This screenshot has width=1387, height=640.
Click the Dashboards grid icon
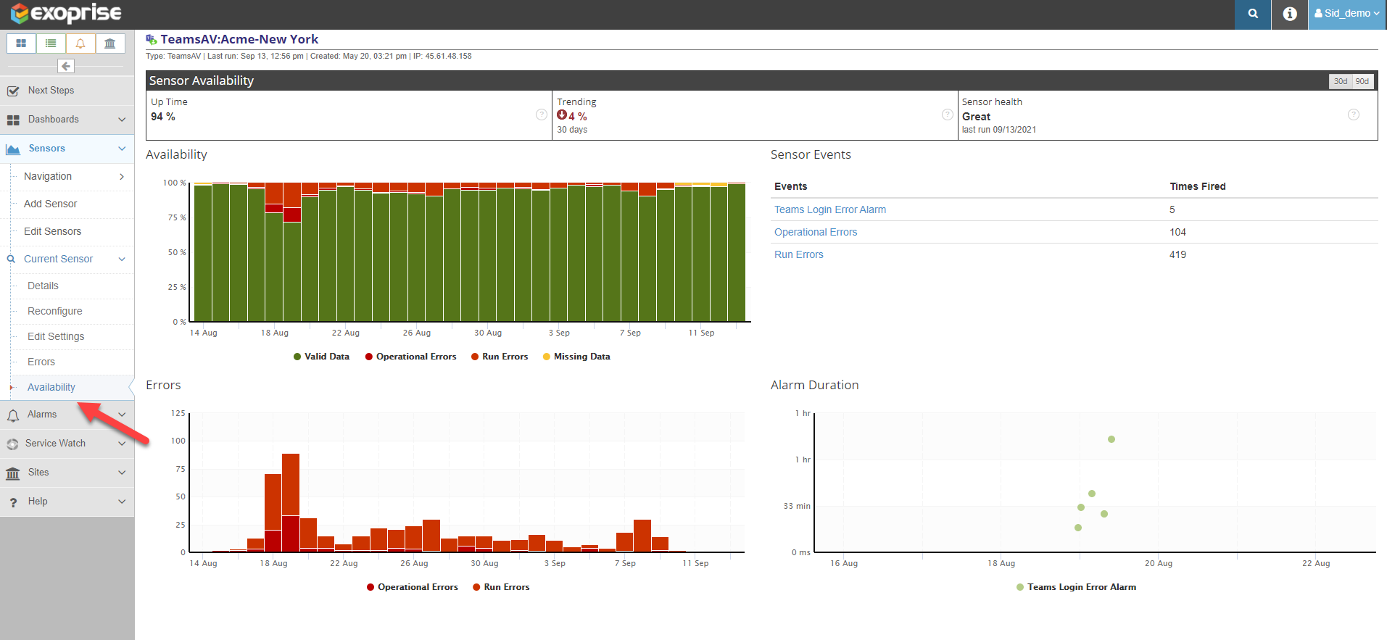point(13,120)
